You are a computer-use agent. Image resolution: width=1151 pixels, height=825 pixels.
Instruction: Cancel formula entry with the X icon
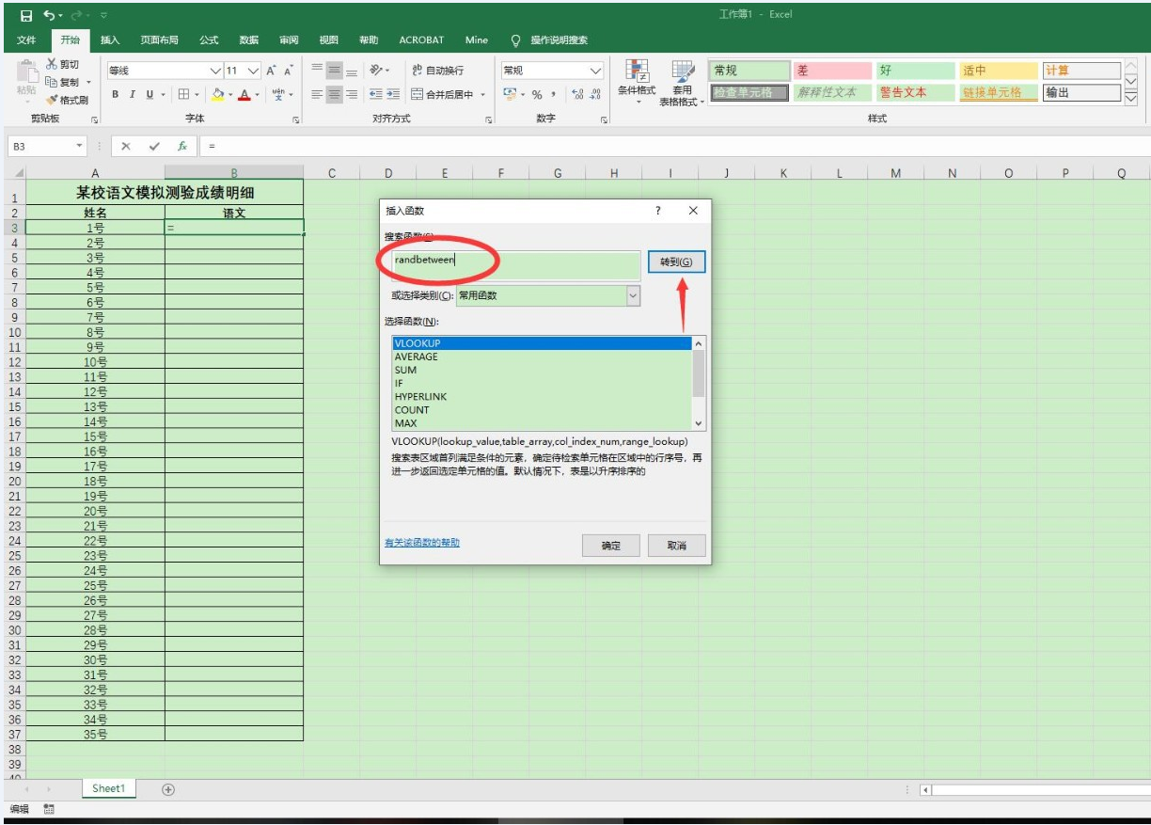pos(126,147)
